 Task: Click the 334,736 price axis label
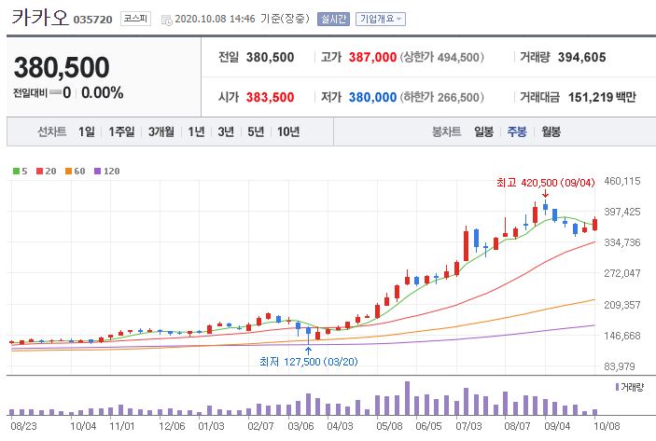(622, 242)
